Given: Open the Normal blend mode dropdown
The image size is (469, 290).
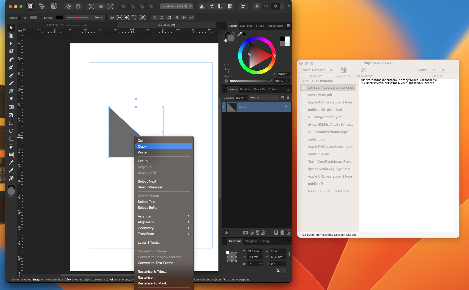Looking at the screenshot, I should (264, 97).
